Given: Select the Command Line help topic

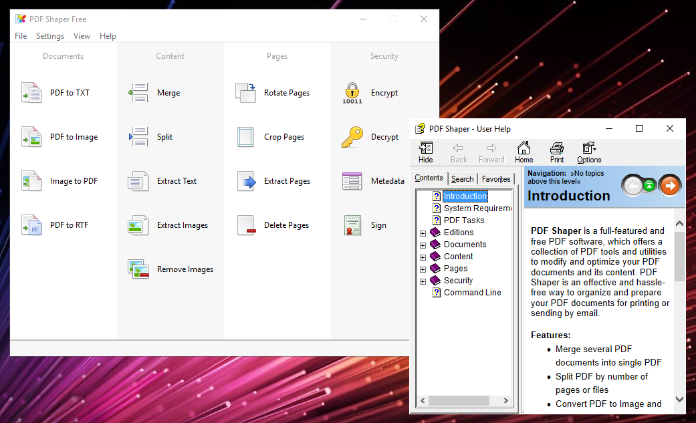Looking at the screenshot, I should coord(472,293).
